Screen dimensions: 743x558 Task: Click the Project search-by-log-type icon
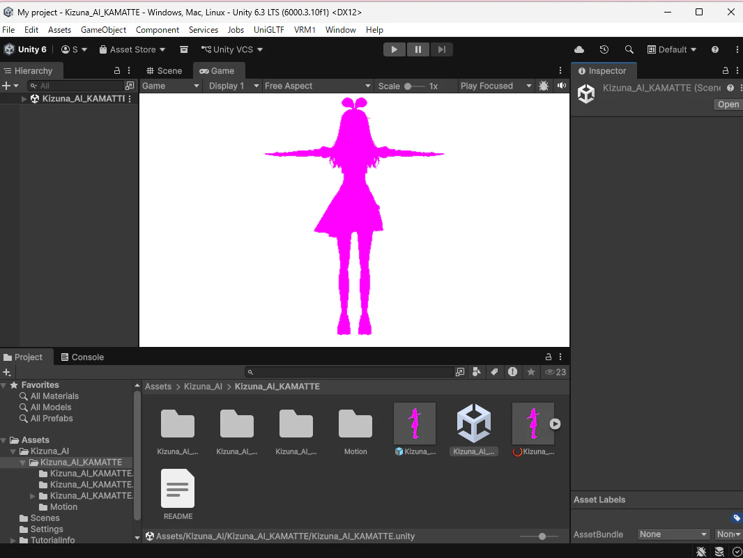(512, 372)
